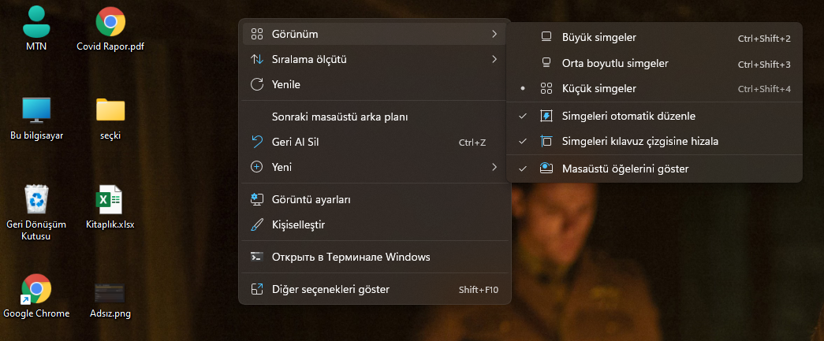The image size is (824, 341).
Task: Click the Google Chrome label text
Action: point(36,313)
